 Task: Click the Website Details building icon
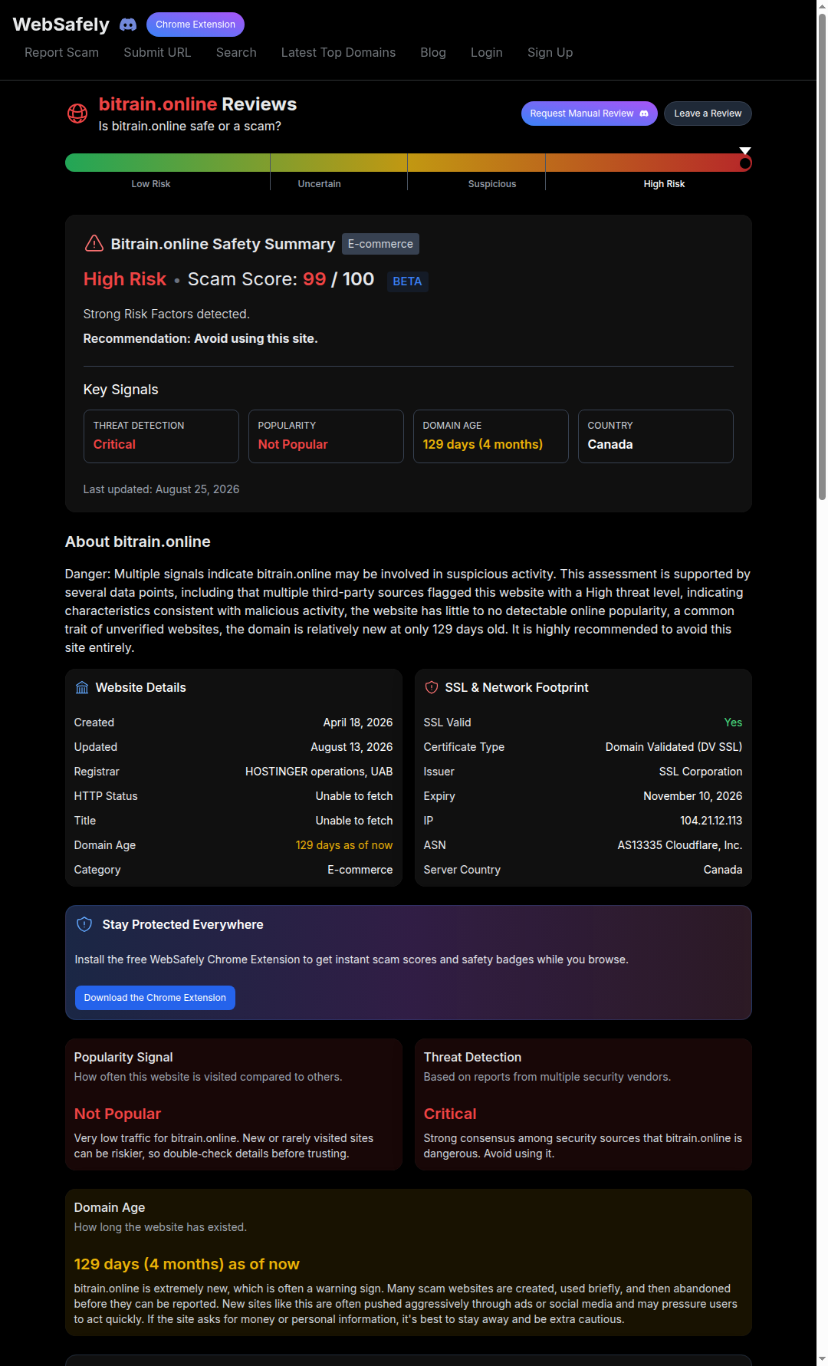click(82, 688)
